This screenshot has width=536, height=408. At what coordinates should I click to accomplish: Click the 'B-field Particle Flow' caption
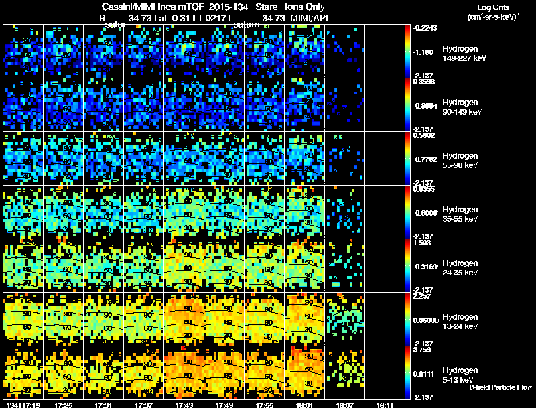tap(500, 387)
